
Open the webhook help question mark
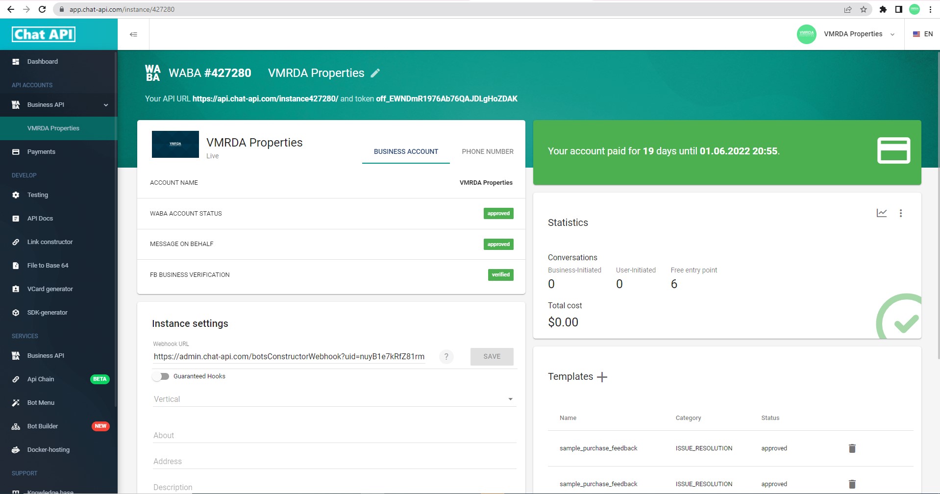click(x=446, y=357)
